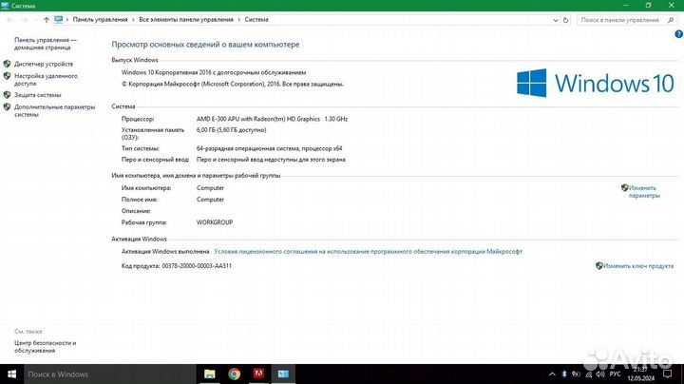The width and height of the screenshot is (684, 384).
Task: Refresh the control panel page
Action: (566, 20)
